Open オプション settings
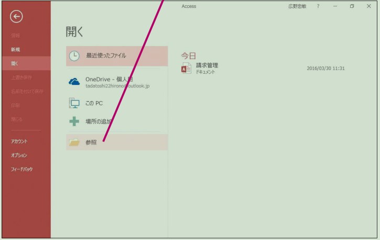 point(19,155)
